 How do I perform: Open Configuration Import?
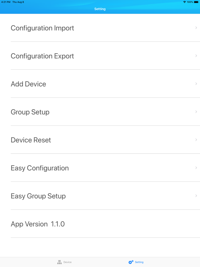[x=42, y=28]
